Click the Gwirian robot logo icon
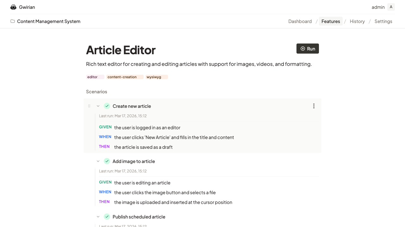The image size is (405, 227). [x=13, y=7]
